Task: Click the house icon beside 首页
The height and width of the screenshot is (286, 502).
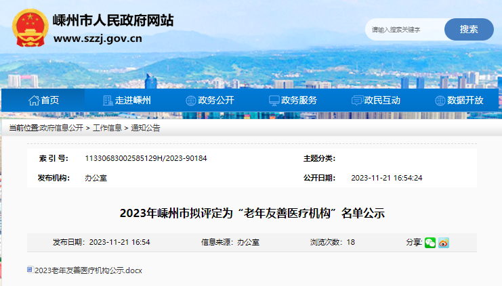Action: 33,101
